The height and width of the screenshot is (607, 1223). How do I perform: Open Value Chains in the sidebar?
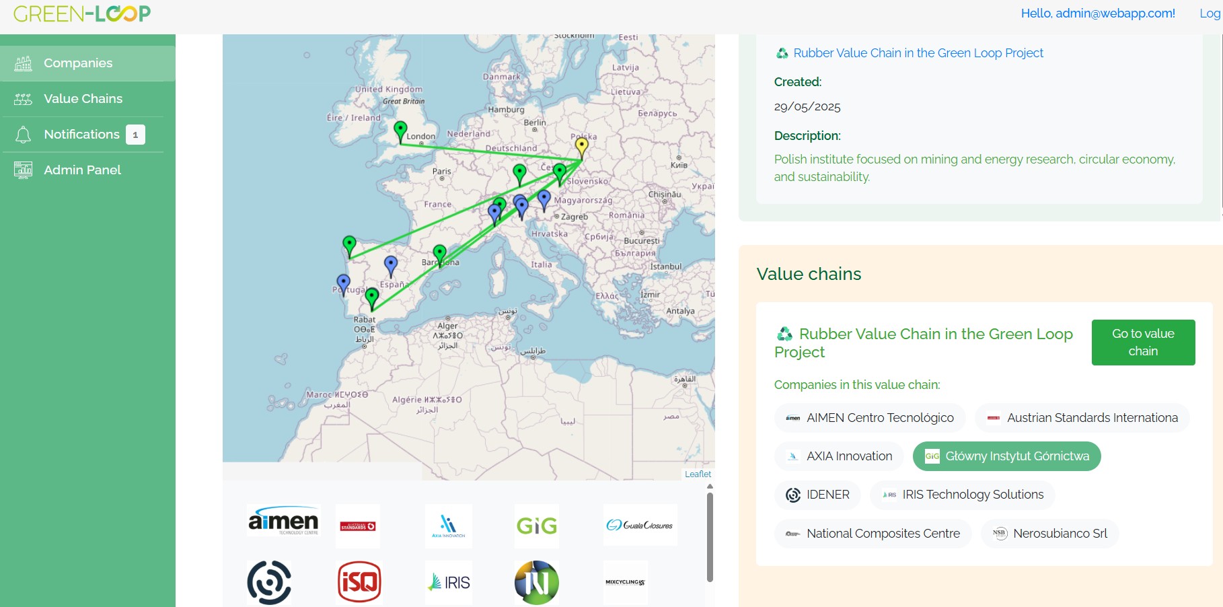83,99
